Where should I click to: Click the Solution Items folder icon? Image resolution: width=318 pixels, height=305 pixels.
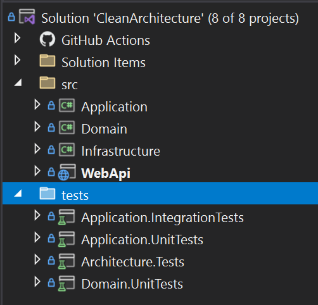point(48,61)
